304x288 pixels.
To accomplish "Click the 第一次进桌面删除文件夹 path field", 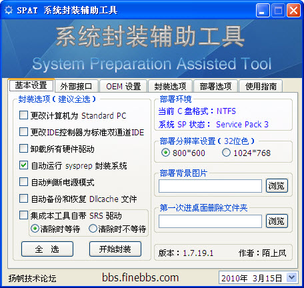I will pyautogui.click(x=210, y=221).
